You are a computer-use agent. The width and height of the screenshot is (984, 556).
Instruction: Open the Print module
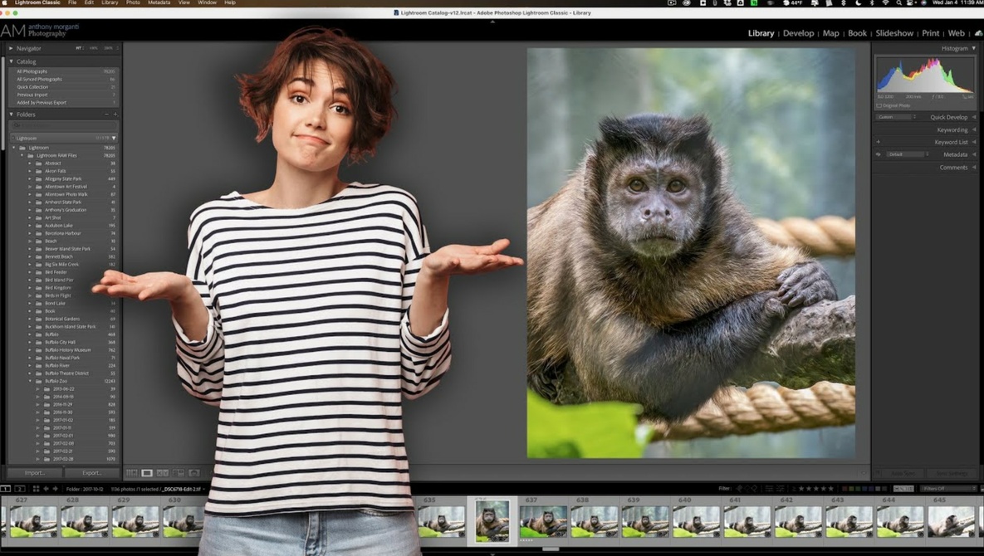[931, 33]
